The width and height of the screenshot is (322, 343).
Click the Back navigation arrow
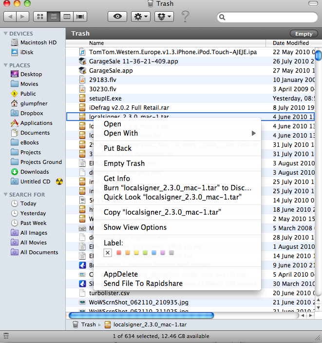[10, 17]
